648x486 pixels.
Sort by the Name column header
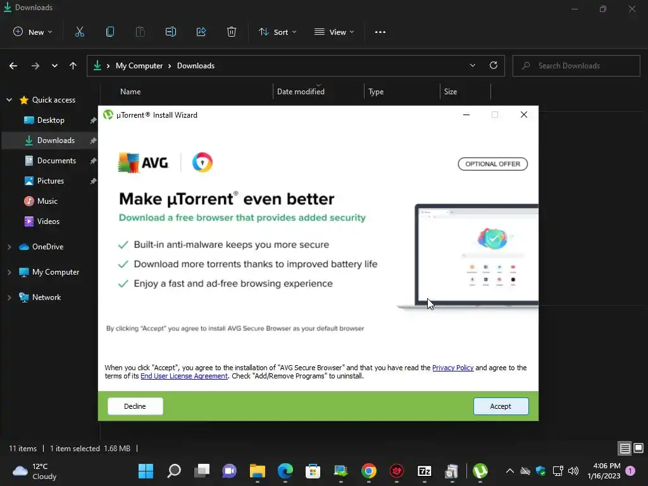click(130, 92)
